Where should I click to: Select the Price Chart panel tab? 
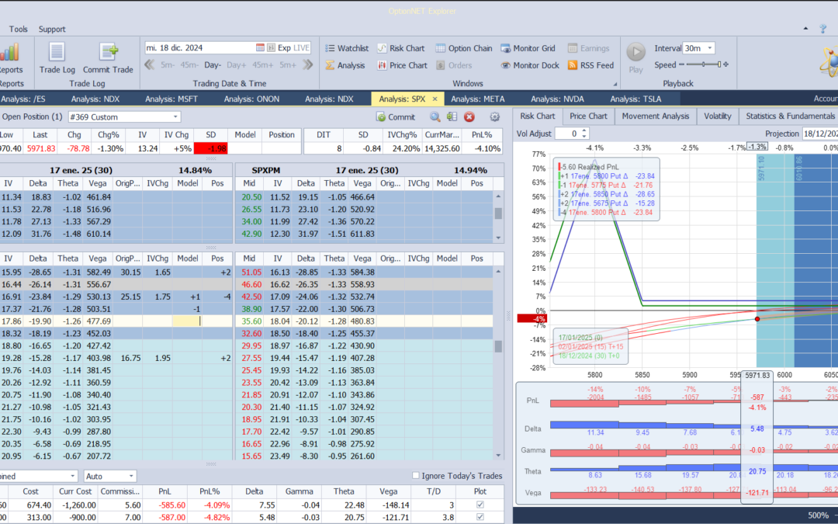pyautogui.click(x=588, y=116)
